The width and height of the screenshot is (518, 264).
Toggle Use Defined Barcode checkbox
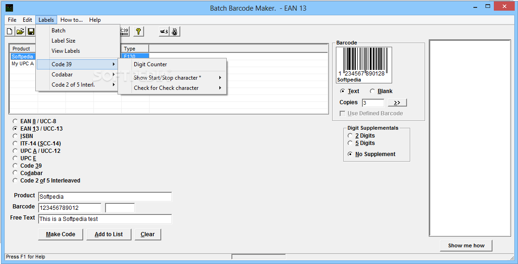342,113
